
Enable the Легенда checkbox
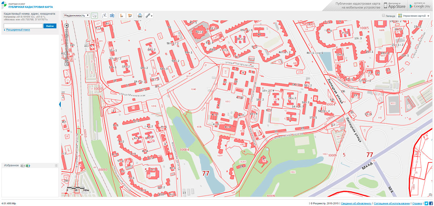pos(384,16)
